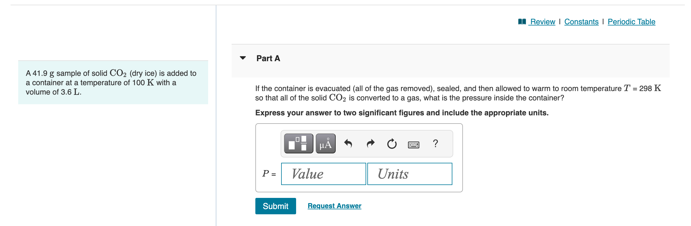Click the Request Answer link
The width and height of the screenshot is (691, 226).
334,206
